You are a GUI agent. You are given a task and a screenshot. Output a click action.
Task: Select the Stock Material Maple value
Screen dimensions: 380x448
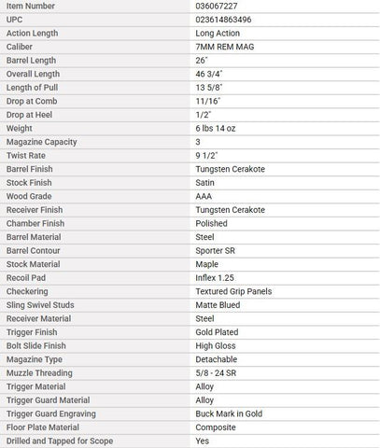click(206, 264)
